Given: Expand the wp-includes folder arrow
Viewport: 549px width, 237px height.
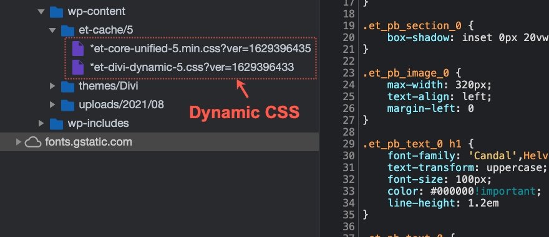Looking at the screenshot, I should (x=41, y=123).
